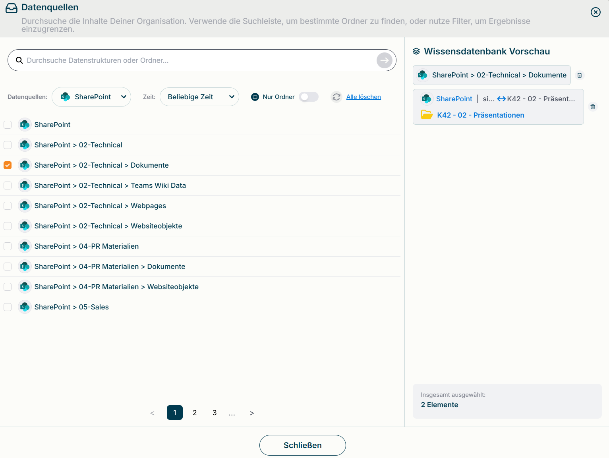
Task: Click the Wissensdatenbank Vorschau layers icon
Action: coord(416,51)
